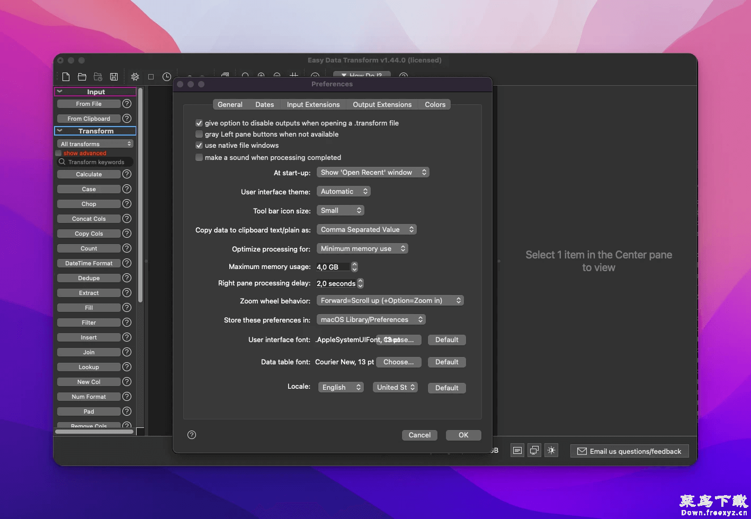Open help for DateTime Format
The width and height of the screenshot is (751, 519).
[127, 263]
